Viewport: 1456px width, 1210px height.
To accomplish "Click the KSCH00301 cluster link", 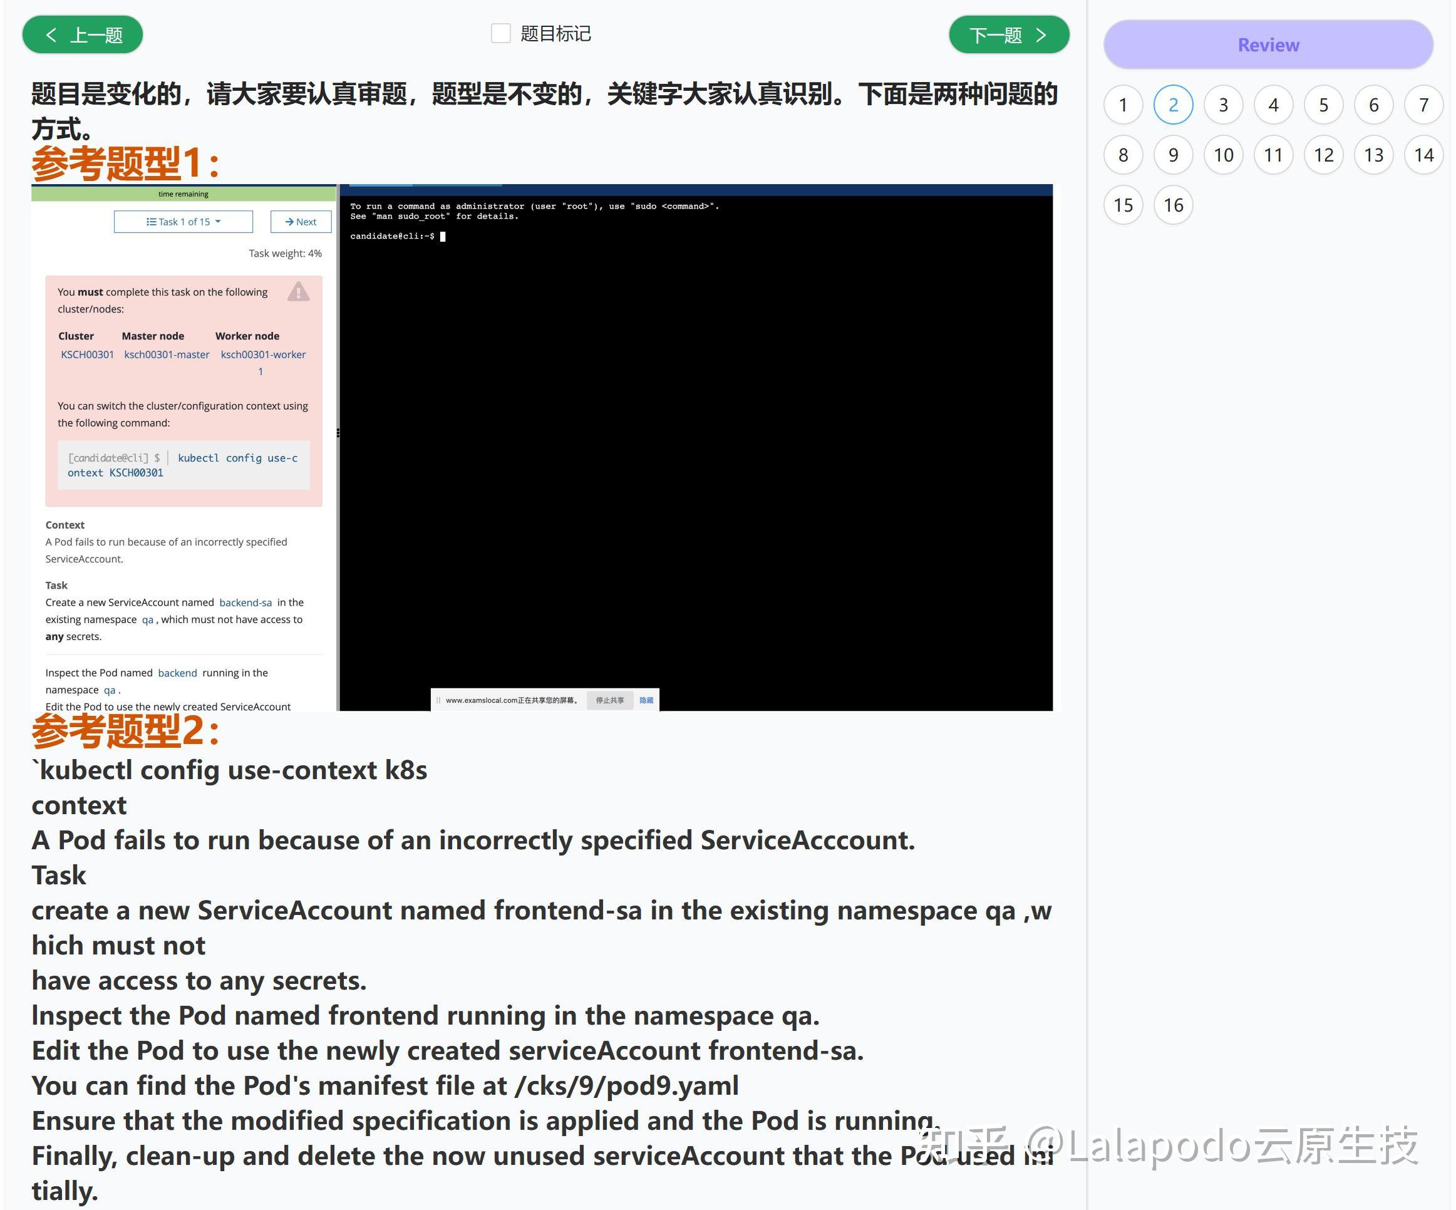I will (88, 354).
